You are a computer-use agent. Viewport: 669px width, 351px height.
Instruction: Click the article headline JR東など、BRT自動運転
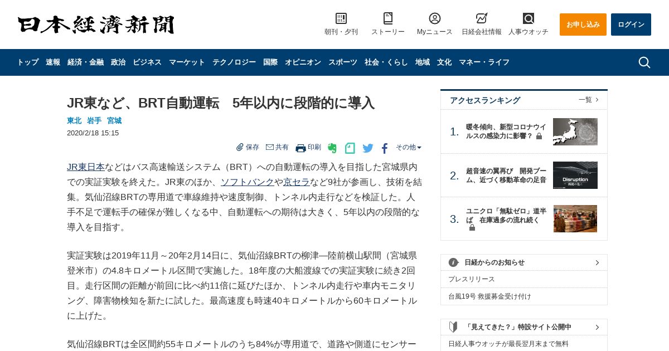click(x=221, y=103)
